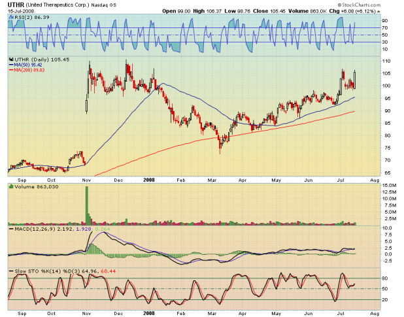Click the Close 105.45 value
Image resolution: width=404 pixels, height=317 pixels.
click(269, 11)
